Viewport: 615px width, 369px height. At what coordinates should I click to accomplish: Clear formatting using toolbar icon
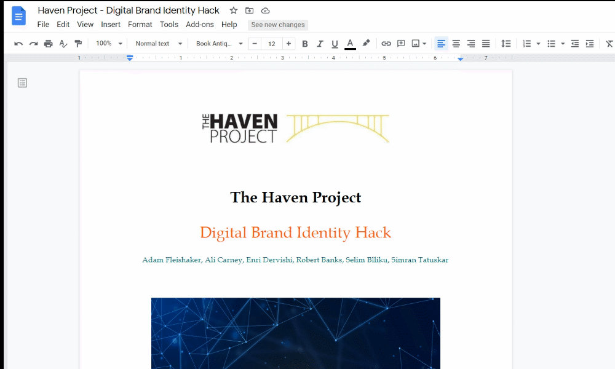609,44
